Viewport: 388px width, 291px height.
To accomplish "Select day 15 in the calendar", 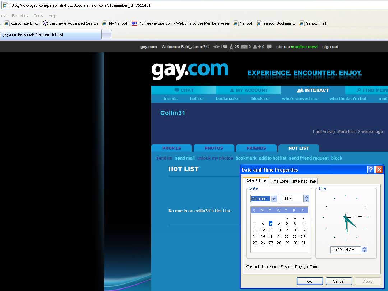I will (x=287, y=230).
